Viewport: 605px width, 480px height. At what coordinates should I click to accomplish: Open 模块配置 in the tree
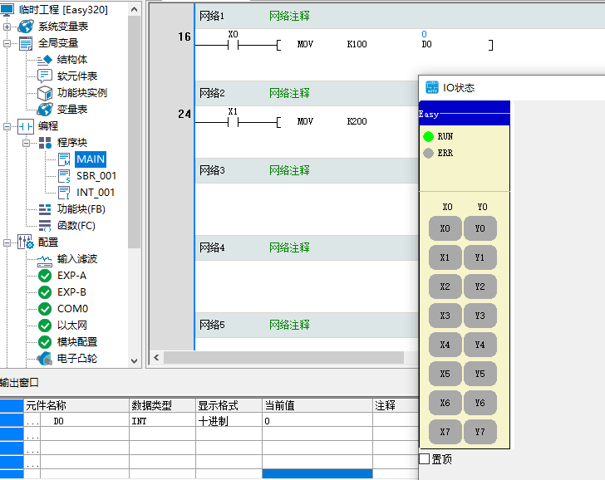77,342
